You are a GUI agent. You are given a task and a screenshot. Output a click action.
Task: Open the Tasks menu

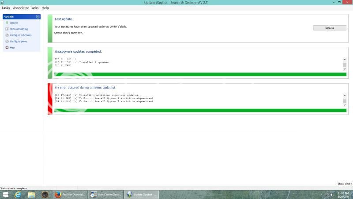point(6,8)
